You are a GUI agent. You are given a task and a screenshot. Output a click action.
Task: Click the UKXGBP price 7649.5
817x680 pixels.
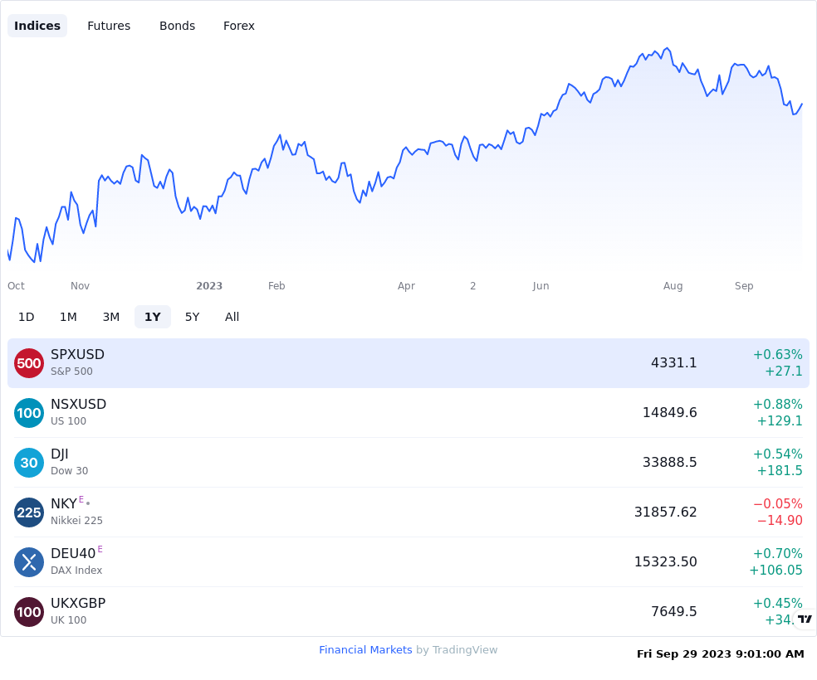coord(673,611)
